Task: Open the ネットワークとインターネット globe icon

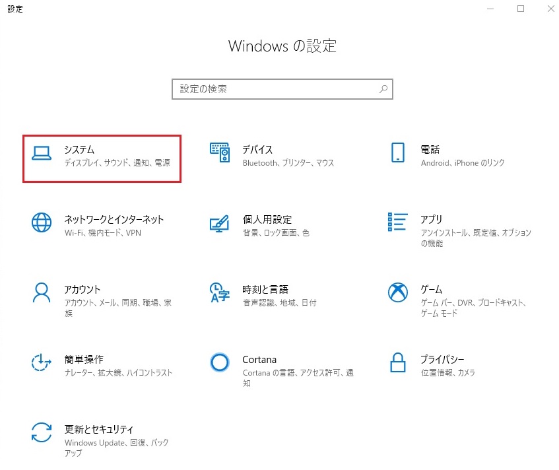Action: 42,222
